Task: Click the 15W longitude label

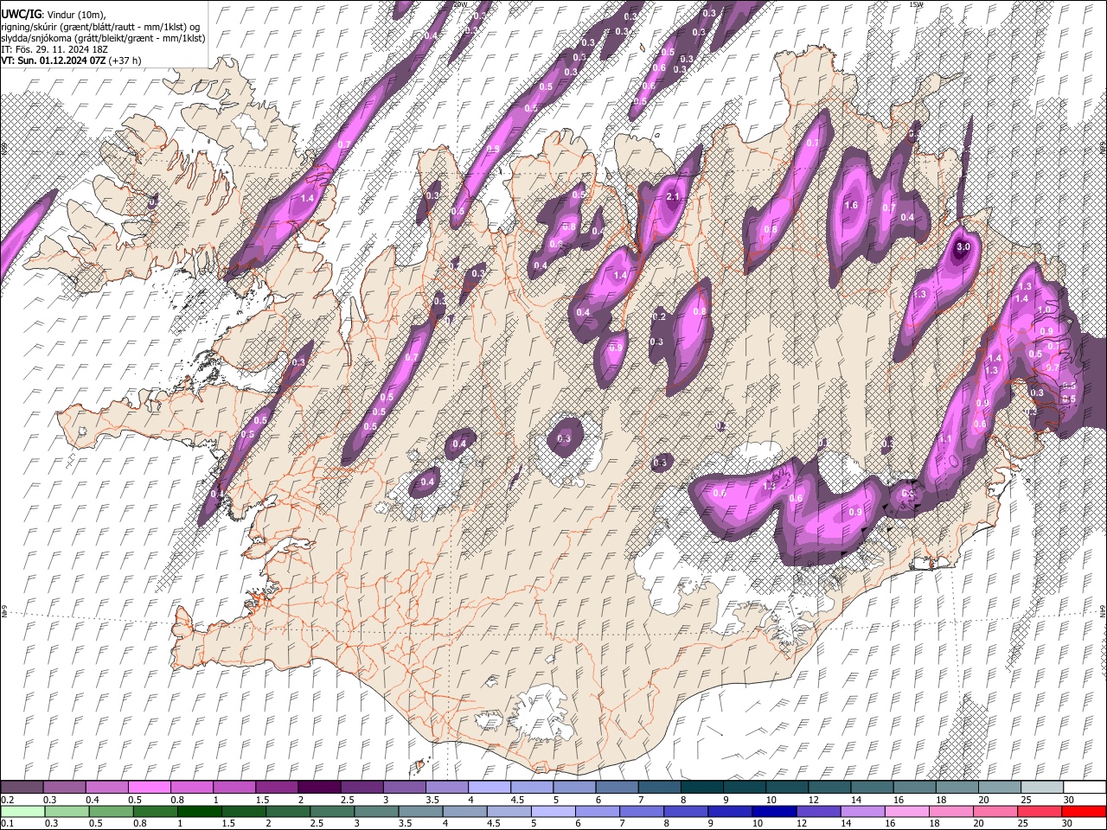Action: pyautogui.click(x=917, y=4)
